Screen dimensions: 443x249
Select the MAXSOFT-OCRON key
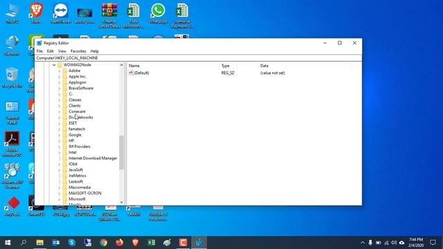85,193
